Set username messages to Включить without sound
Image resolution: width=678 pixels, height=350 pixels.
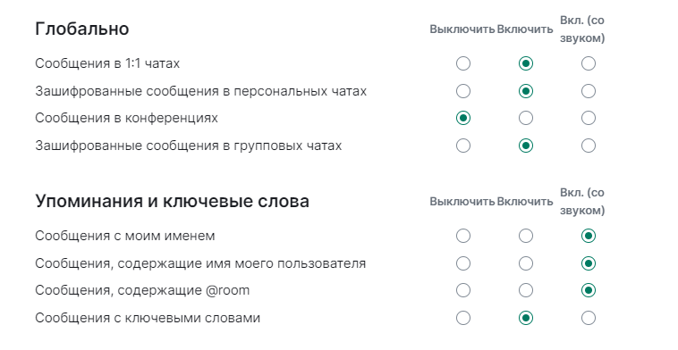[x=526, y=263]
